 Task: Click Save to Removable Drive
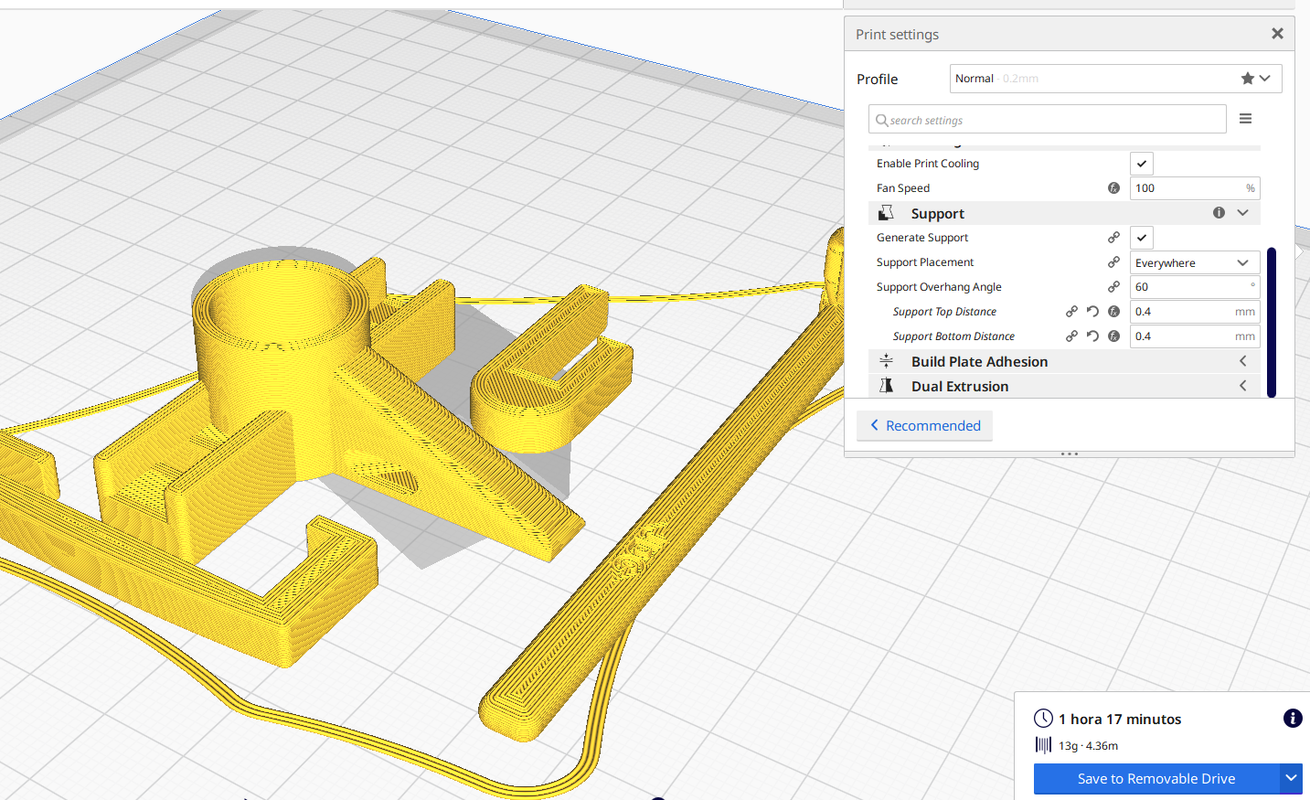click(x=1156, y=779)
